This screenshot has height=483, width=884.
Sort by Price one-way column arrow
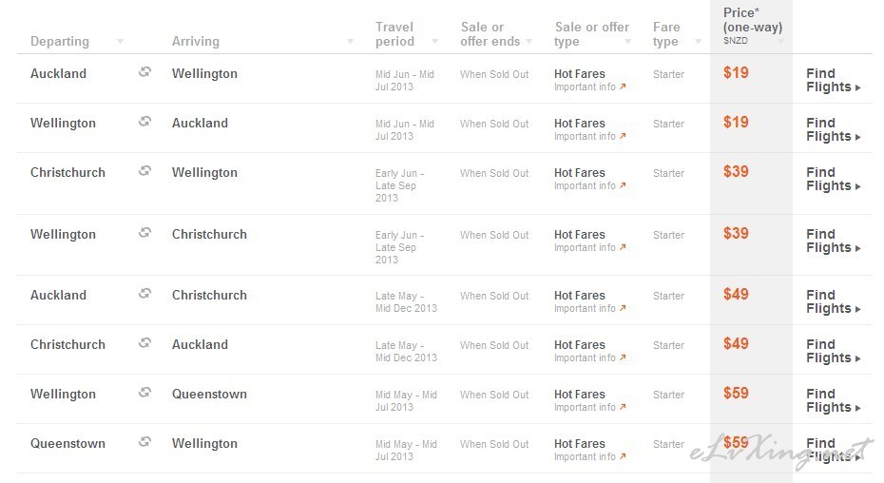click(x=780, y=42)
